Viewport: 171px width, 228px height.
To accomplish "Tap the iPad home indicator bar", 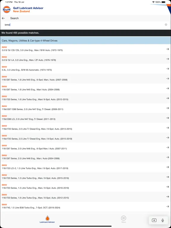I will pos(85,226).
